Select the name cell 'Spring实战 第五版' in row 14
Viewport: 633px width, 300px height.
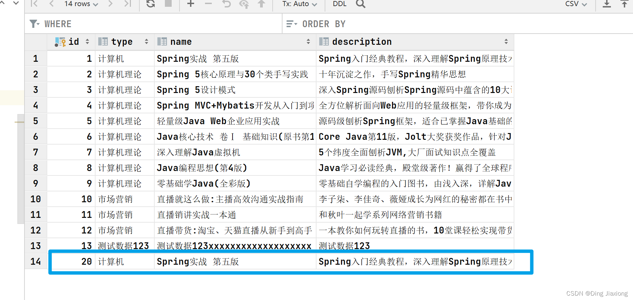coord(235,262)
